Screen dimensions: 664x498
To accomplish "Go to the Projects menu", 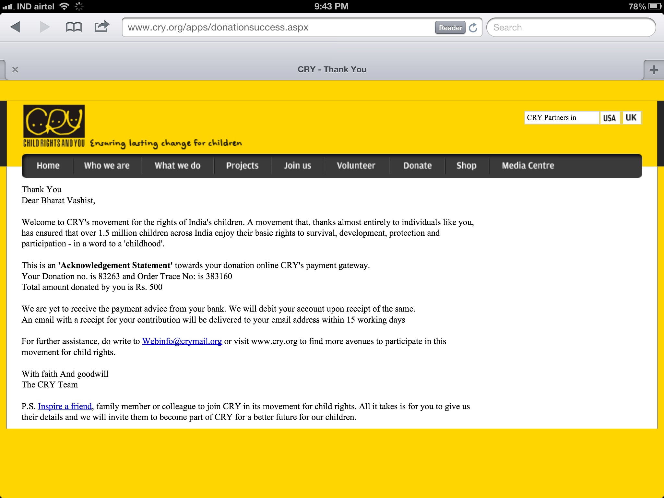I will click(x=242, y=166).
